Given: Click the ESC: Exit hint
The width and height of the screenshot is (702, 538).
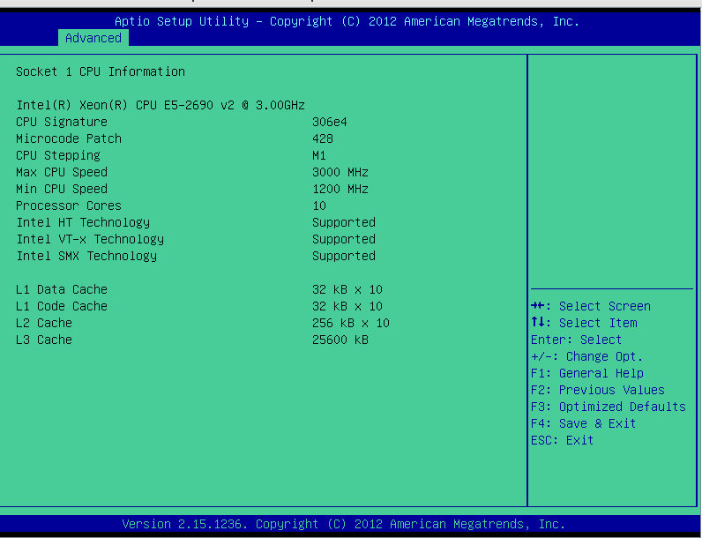Looking at the screenshot, I should (x=563, y=440).
